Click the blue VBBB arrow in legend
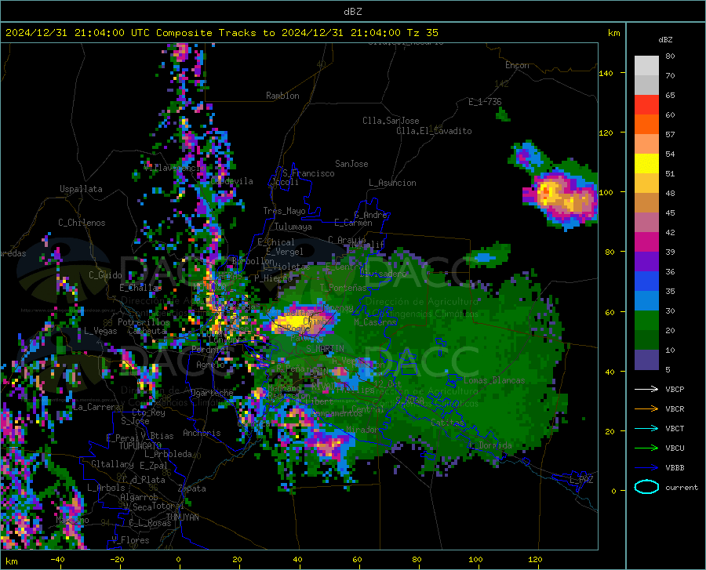 click(646, 468)
